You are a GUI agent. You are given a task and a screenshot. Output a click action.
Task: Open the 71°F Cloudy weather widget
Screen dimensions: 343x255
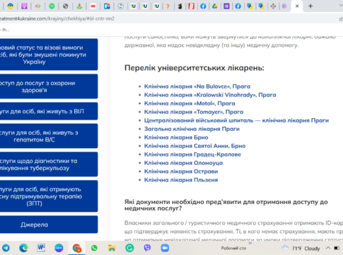301,248
